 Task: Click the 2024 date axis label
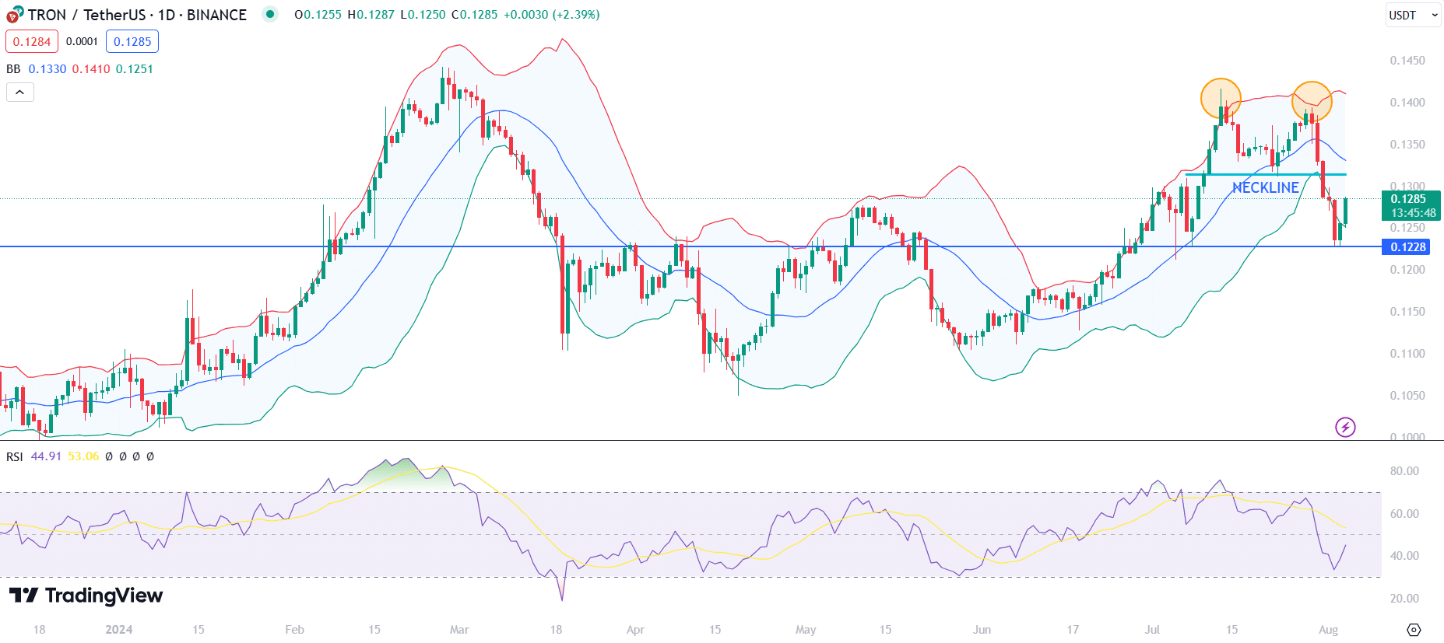click(119, 630)
